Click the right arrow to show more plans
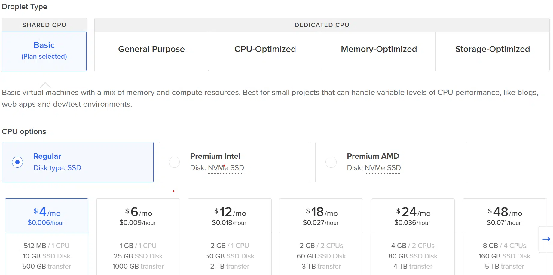 click(546, 239)
